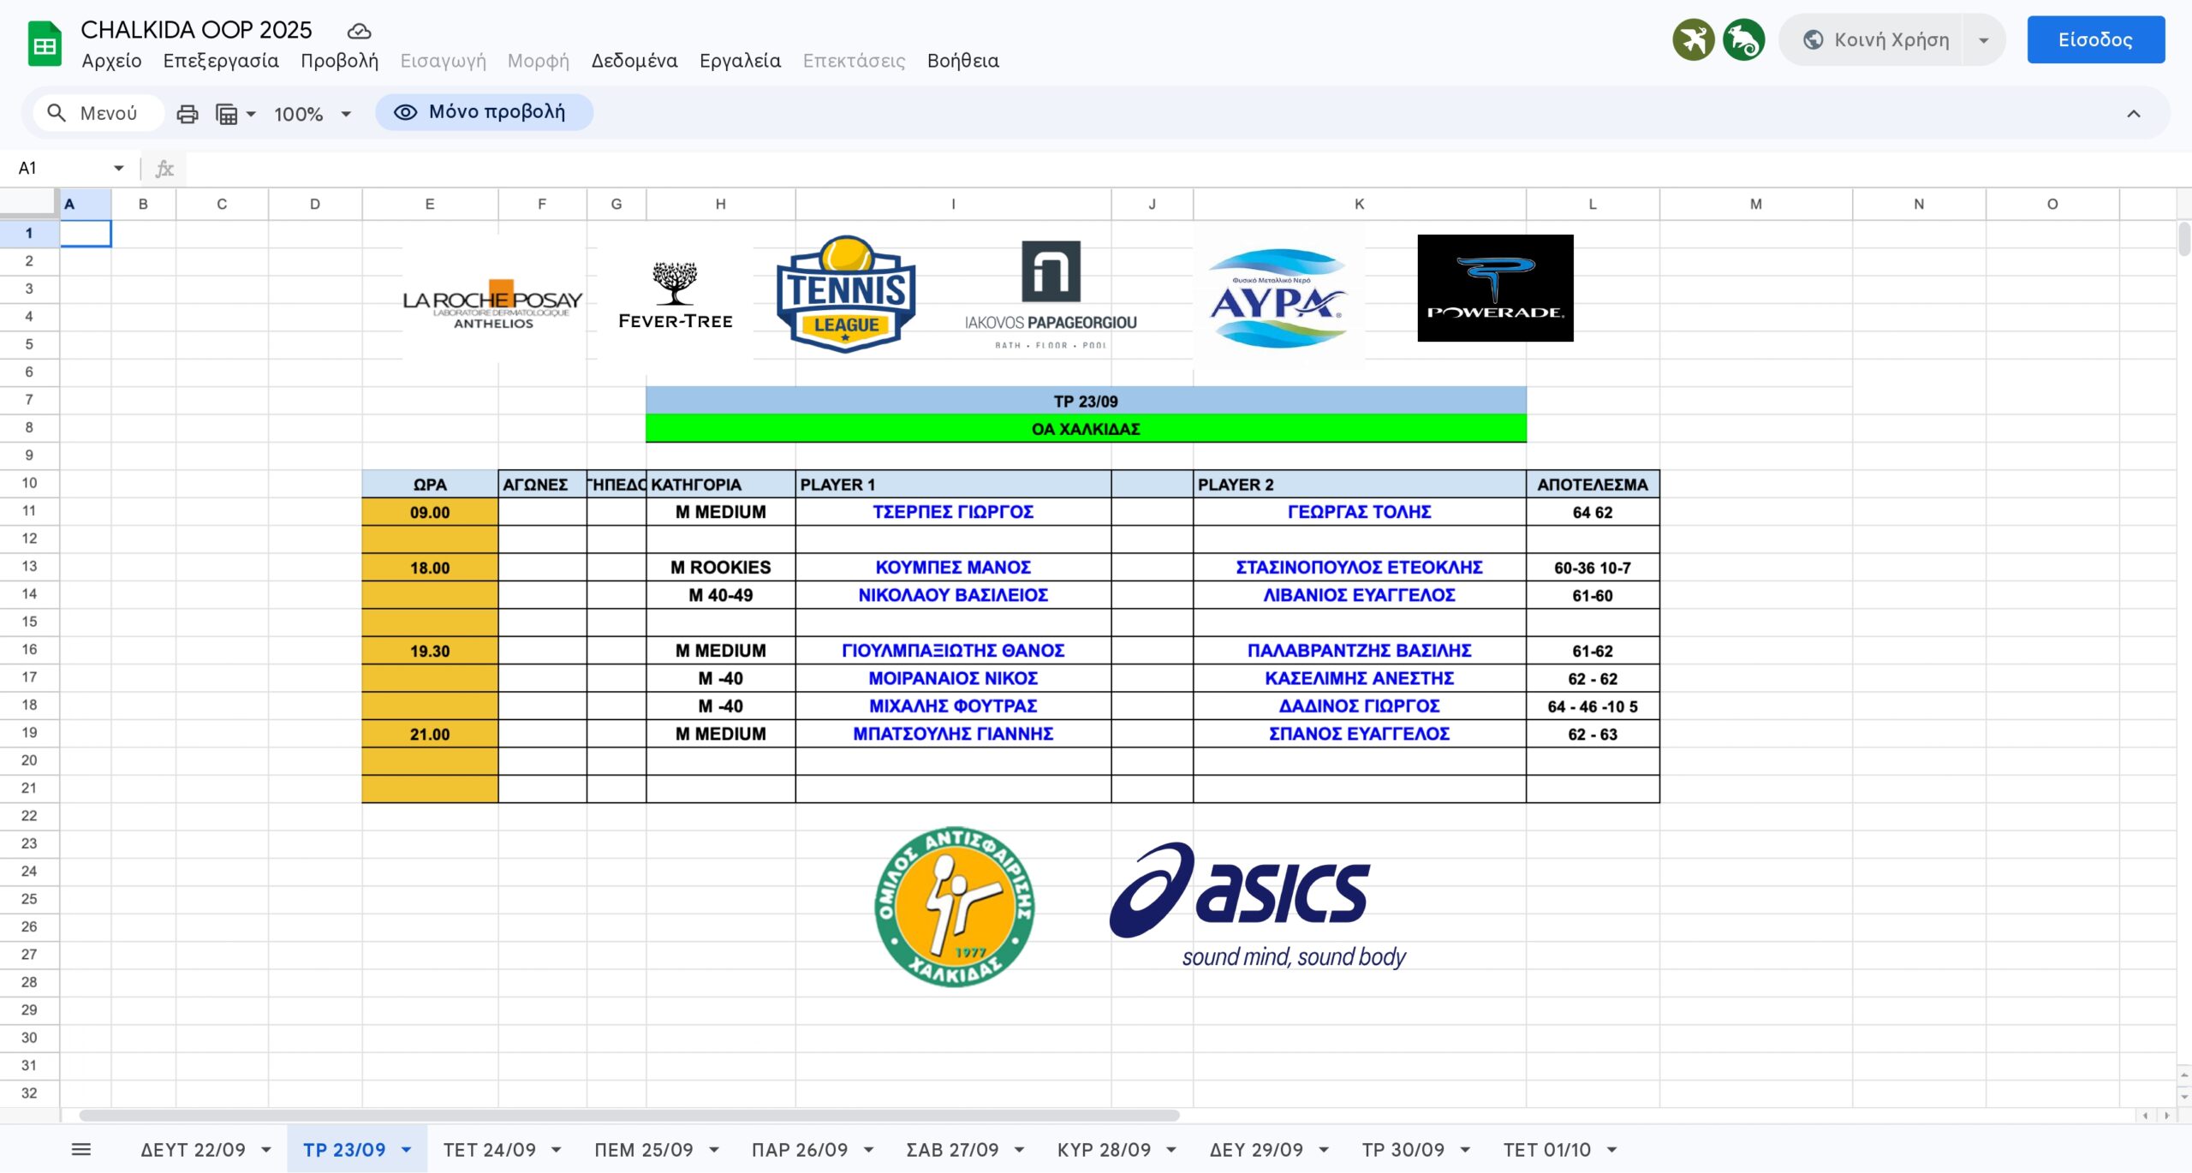The image size is (2192, 1173).
Task: Click the Είσοδος sign-in button
Action: tap(2095, 39)
